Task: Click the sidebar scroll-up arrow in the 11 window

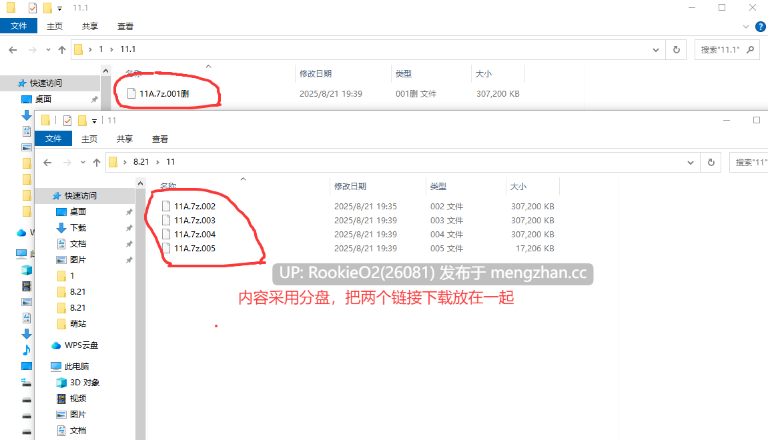Action: 141,183
